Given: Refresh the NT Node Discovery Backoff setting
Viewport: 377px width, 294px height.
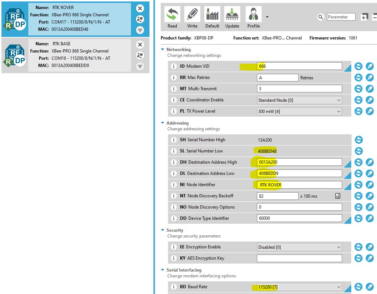Looking at the screenshot, I should [358, 196].
